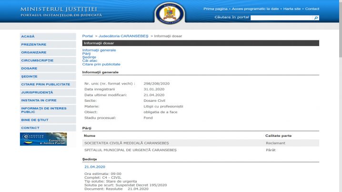Click the search magnifier icon
Image resolution: width=342 pixels, height=192 pixels.
tap(316, 18)
